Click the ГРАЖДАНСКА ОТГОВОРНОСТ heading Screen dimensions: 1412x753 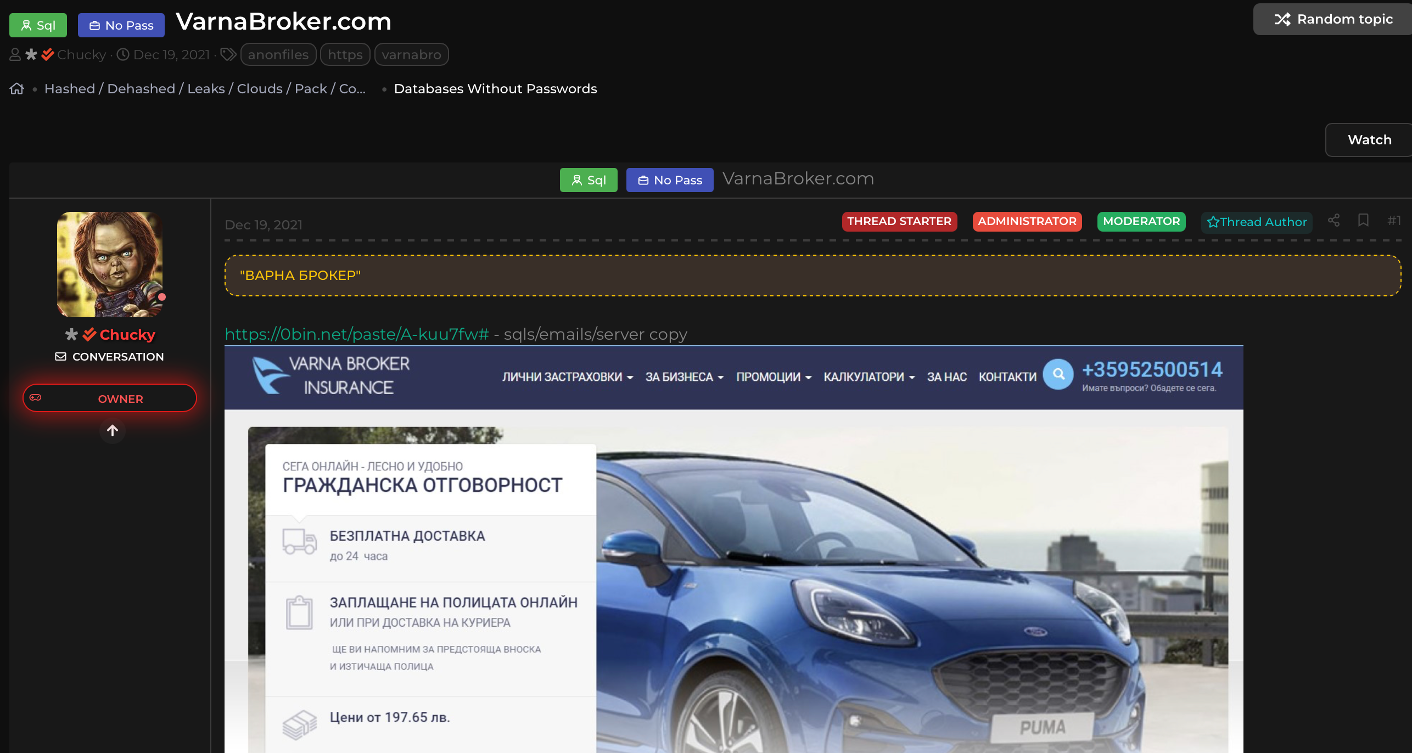coord(423,485)
